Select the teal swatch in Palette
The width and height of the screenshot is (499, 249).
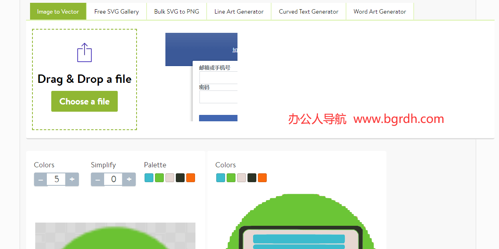[149, 178]
